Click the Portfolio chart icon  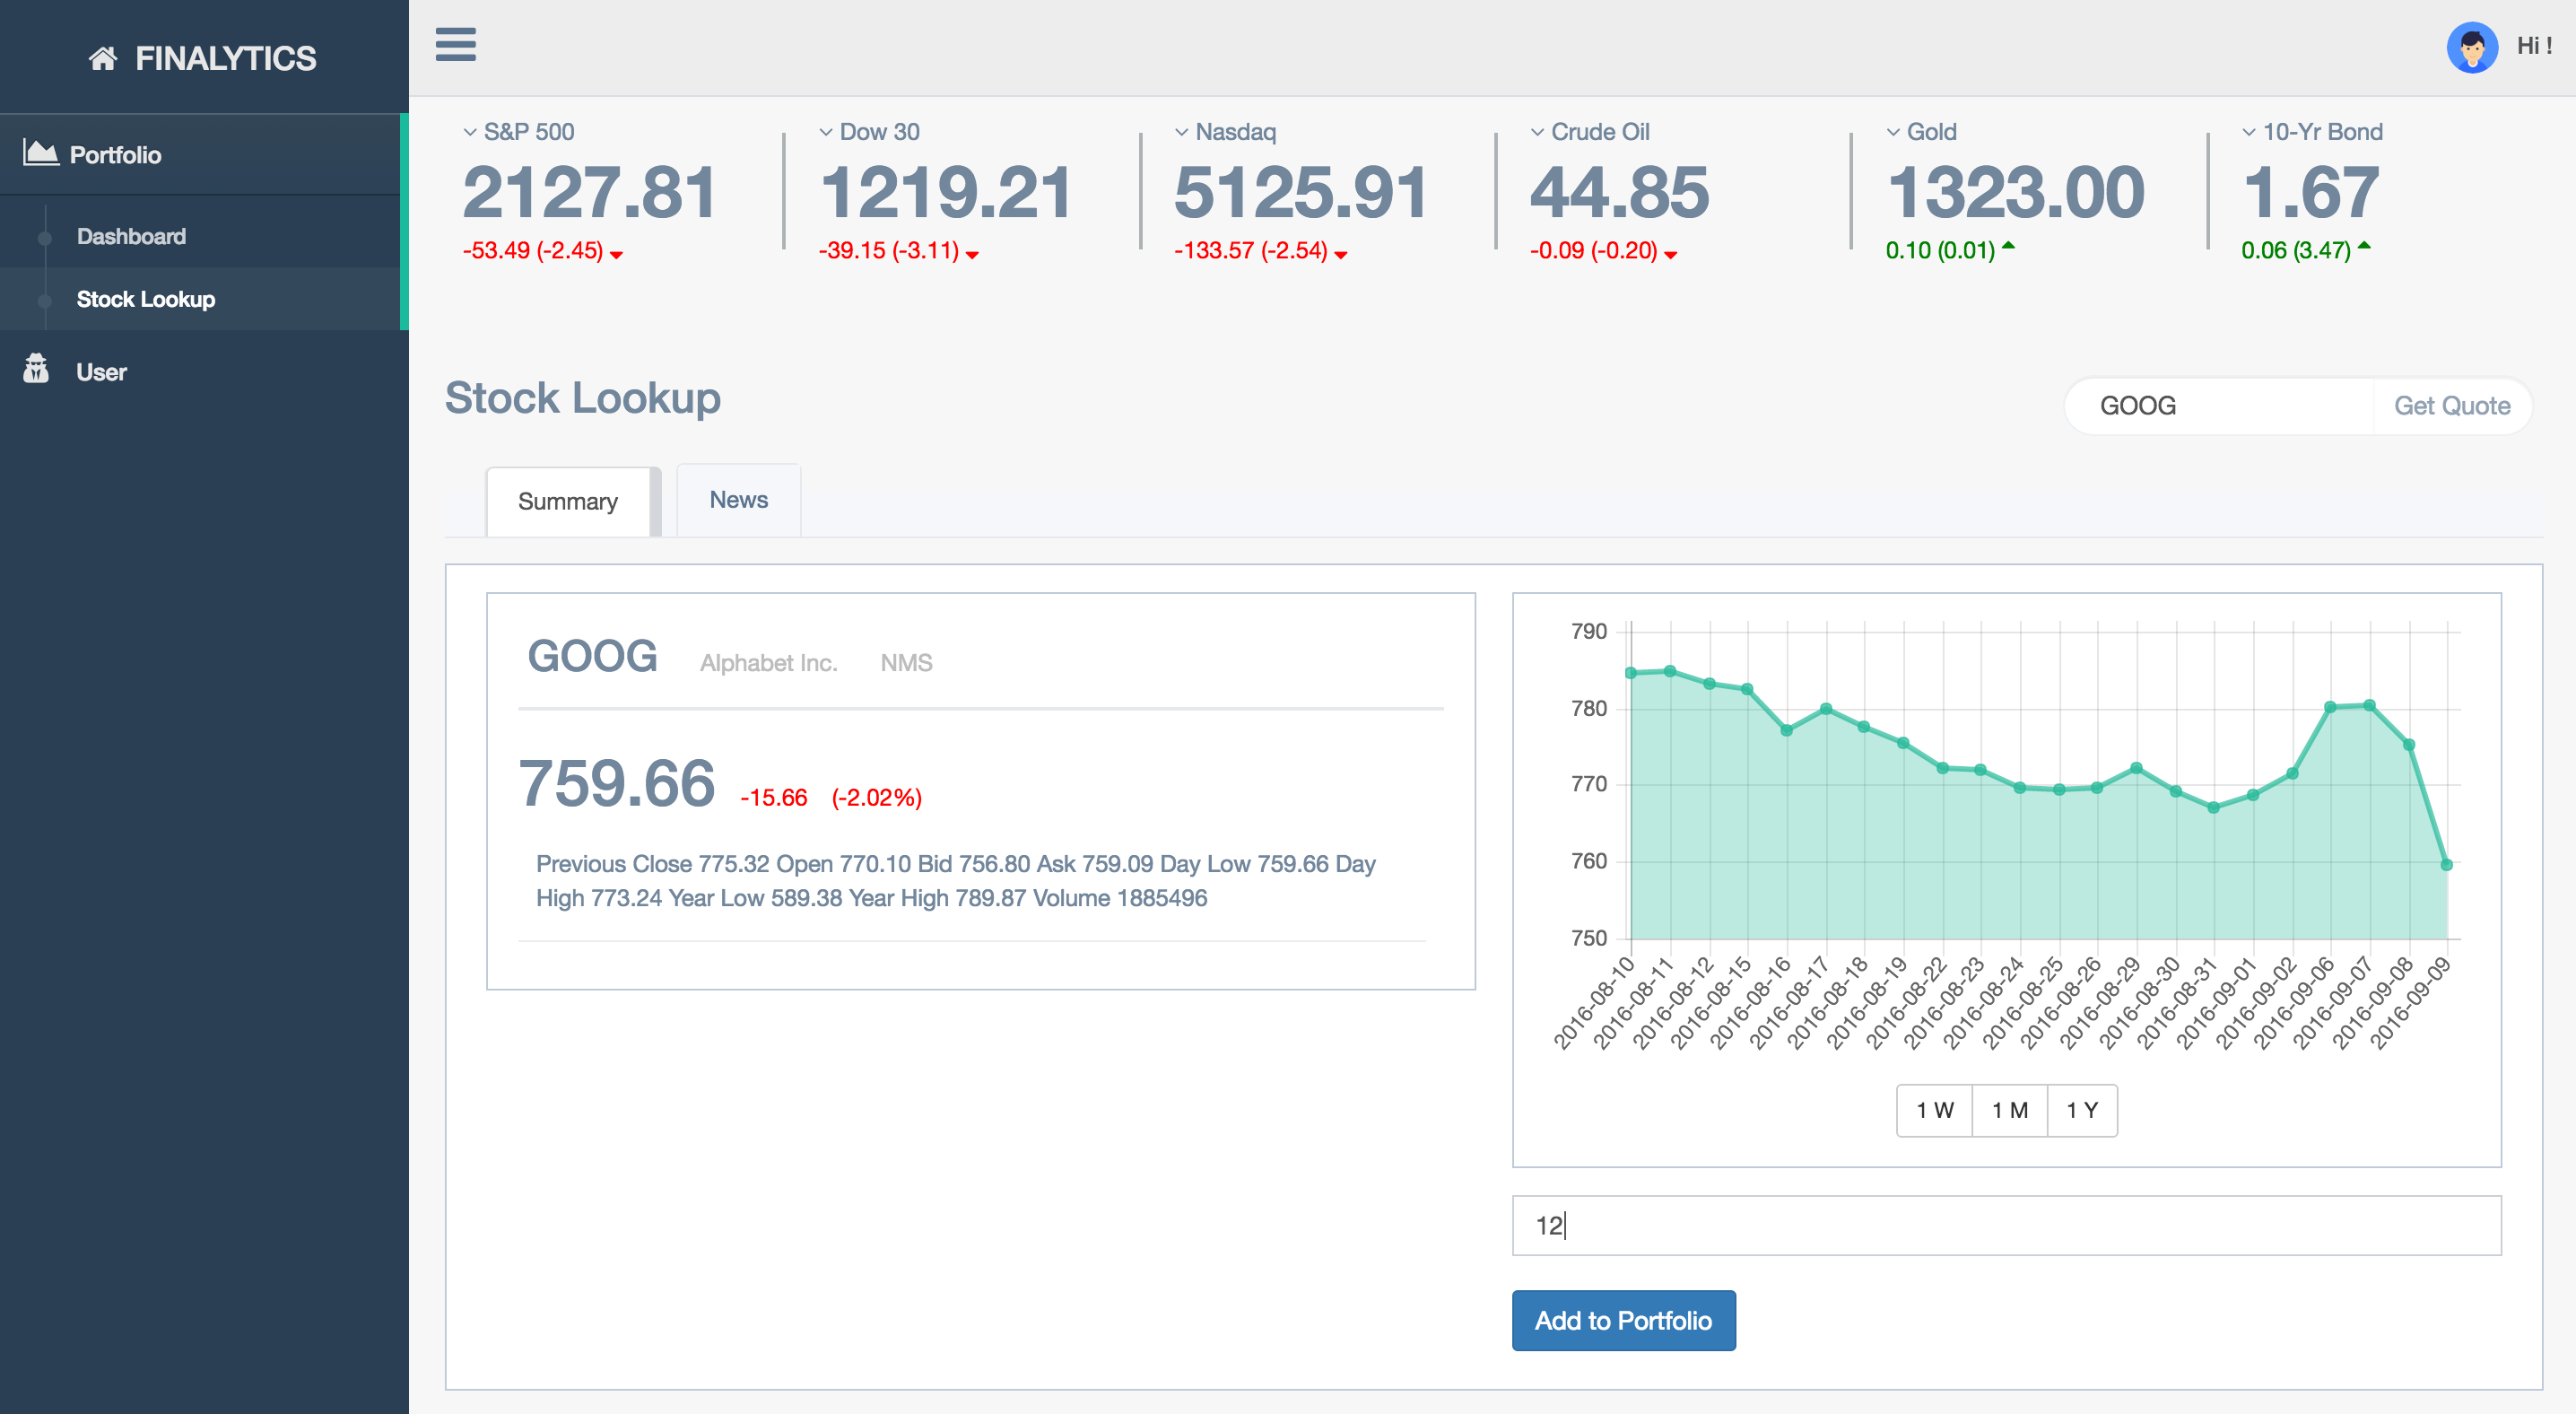click(41, 153)
